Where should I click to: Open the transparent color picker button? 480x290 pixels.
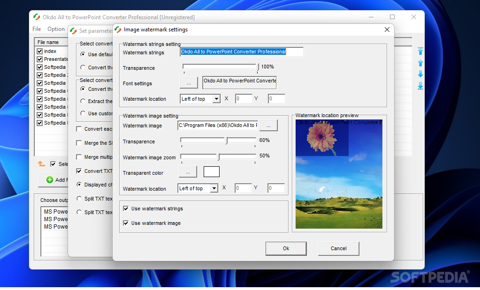(x=188, y=172)
